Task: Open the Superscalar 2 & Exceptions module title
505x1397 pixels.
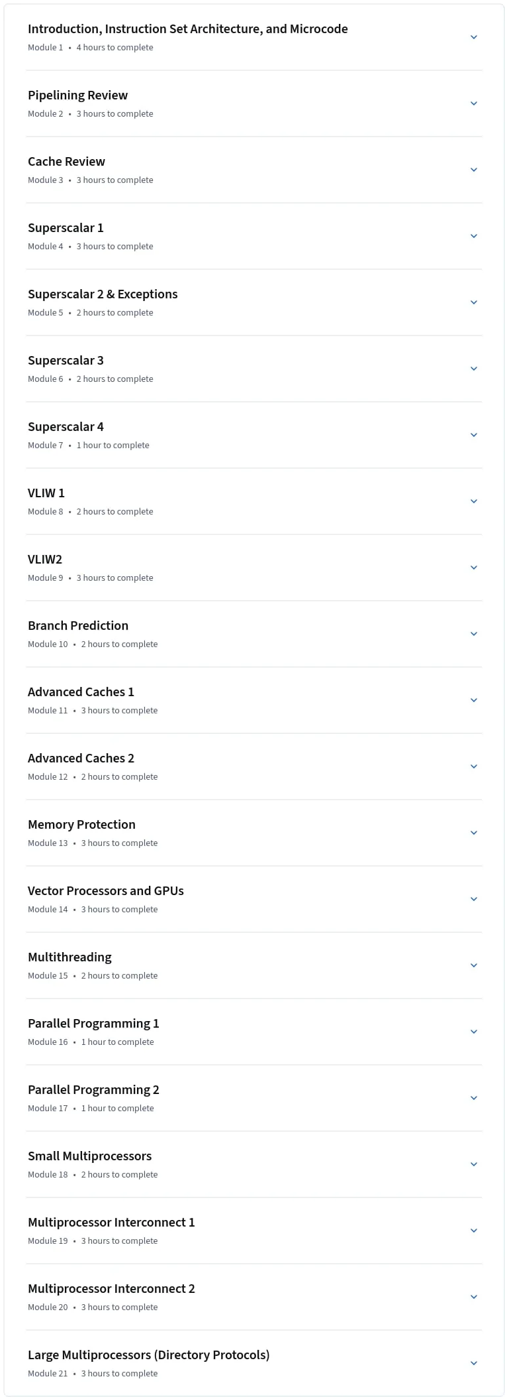Action: 103,294
